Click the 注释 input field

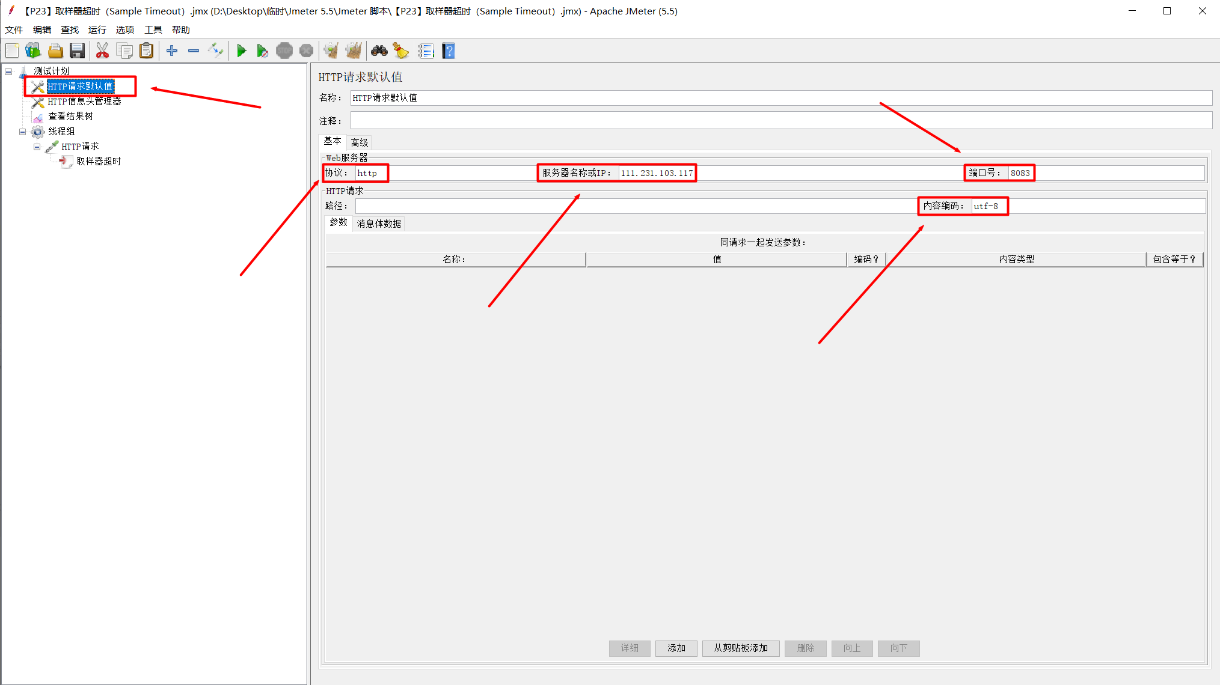[781, 121]
